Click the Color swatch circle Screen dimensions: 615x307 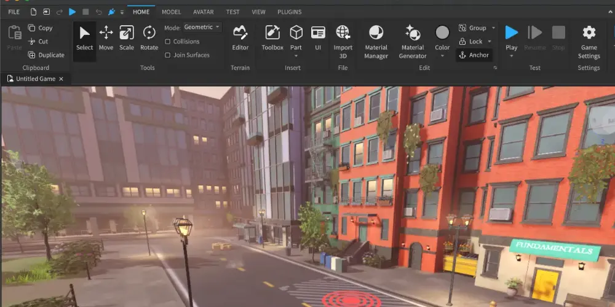pos(442,33)
